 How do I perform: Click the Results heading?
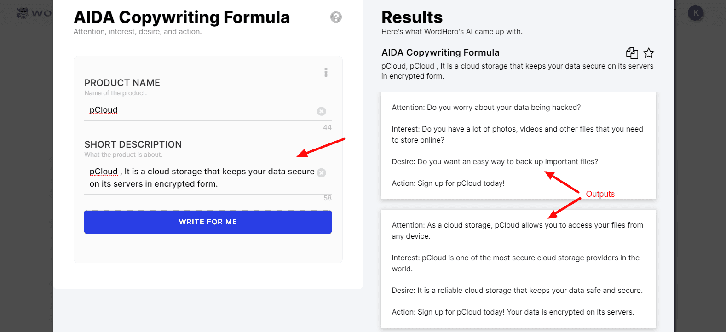(412, 17)
